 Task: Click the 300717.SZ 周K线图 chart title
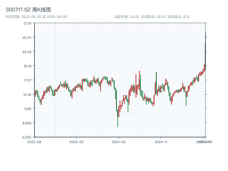28,10
